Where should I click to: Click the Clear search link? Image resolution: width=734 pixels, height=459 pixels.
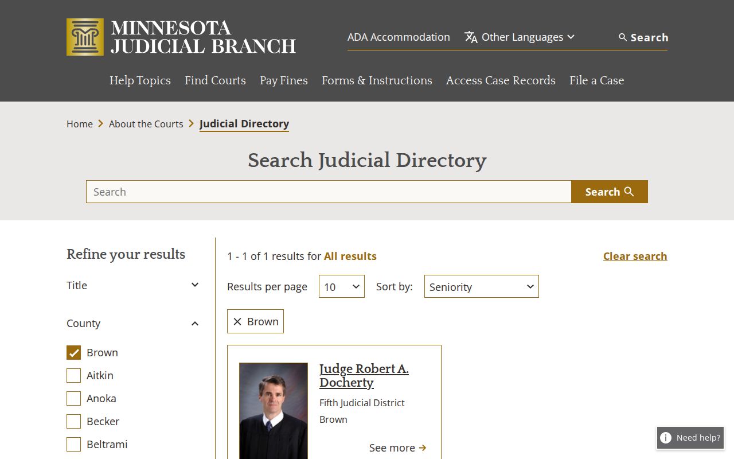point(635,256)
